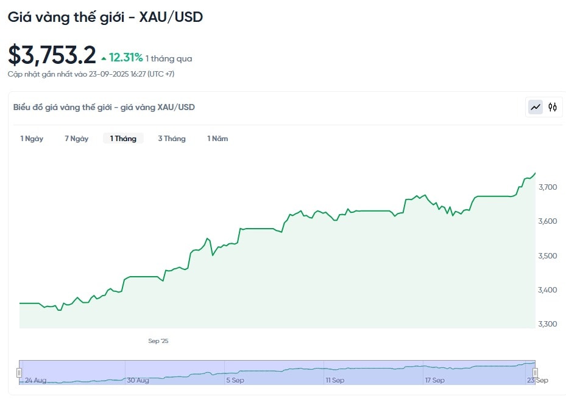
Task: Select the 1 Ngày time range
Action: point(32,138)
